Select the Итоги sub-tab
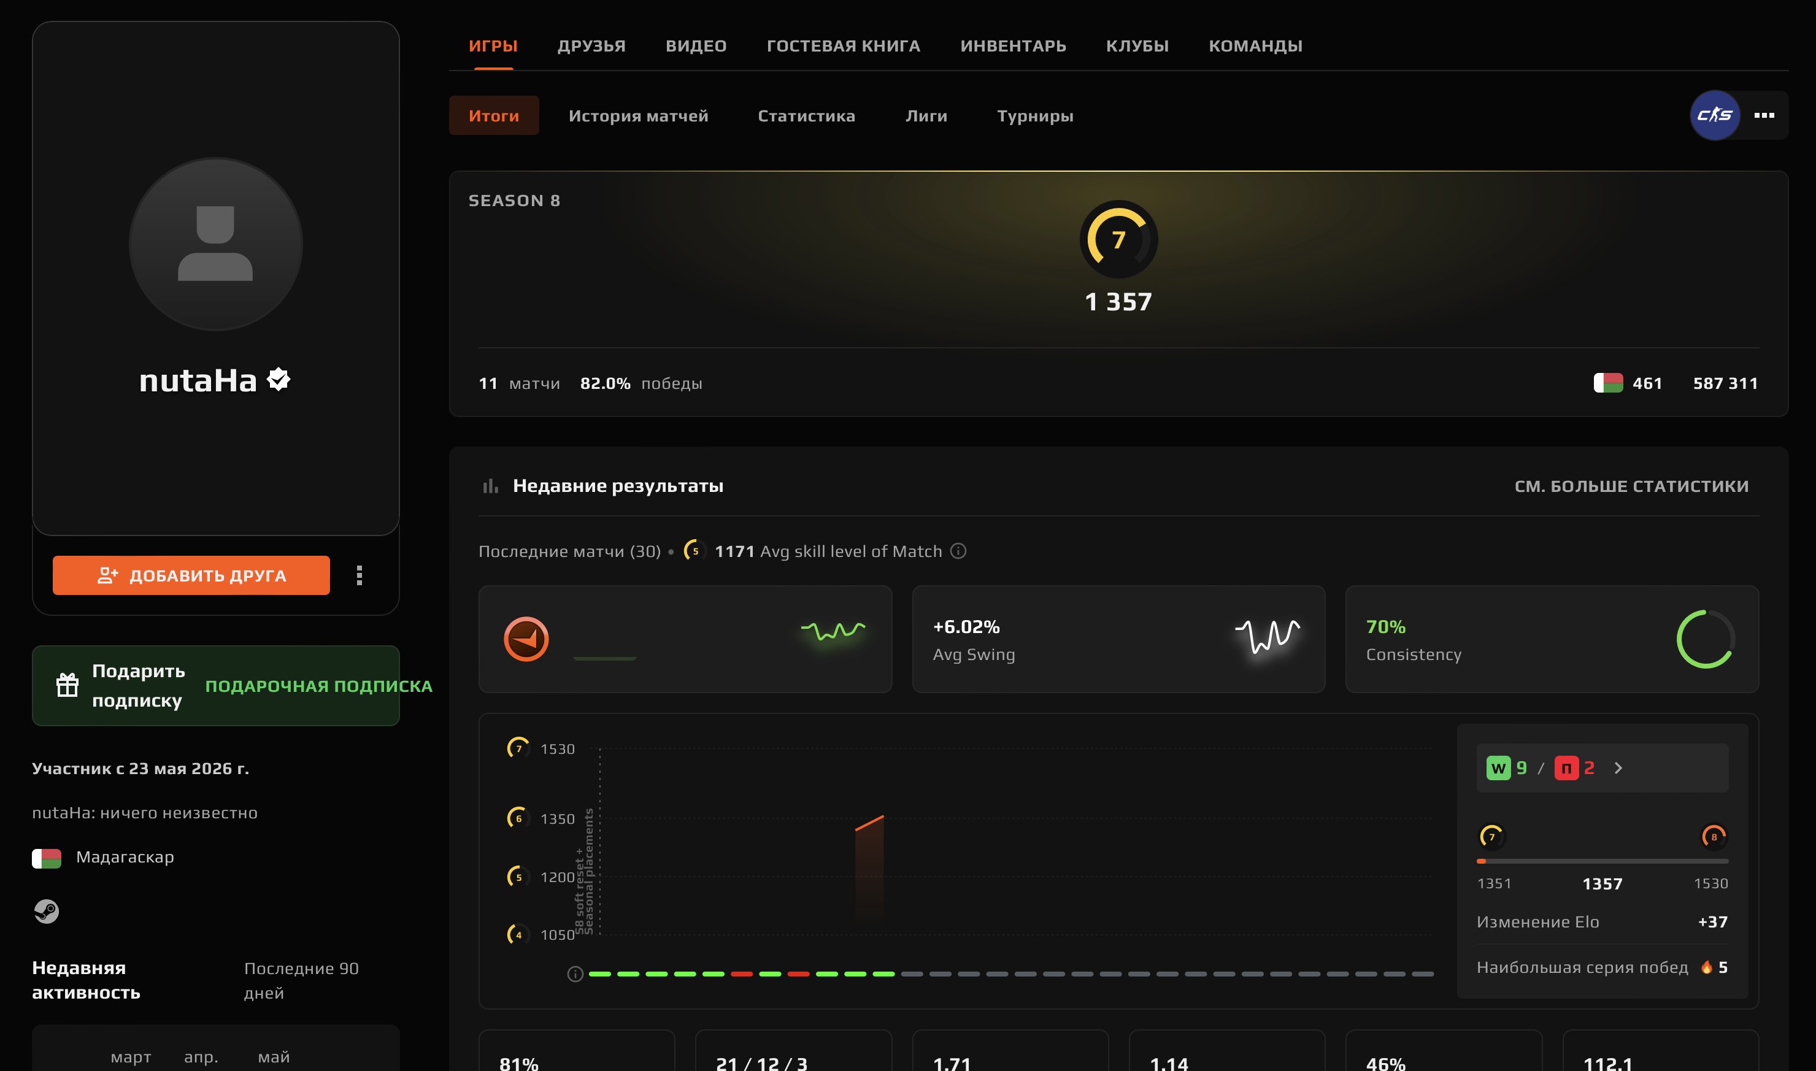This screenshot has width=1816, height=1071. (x=494, y=115)
